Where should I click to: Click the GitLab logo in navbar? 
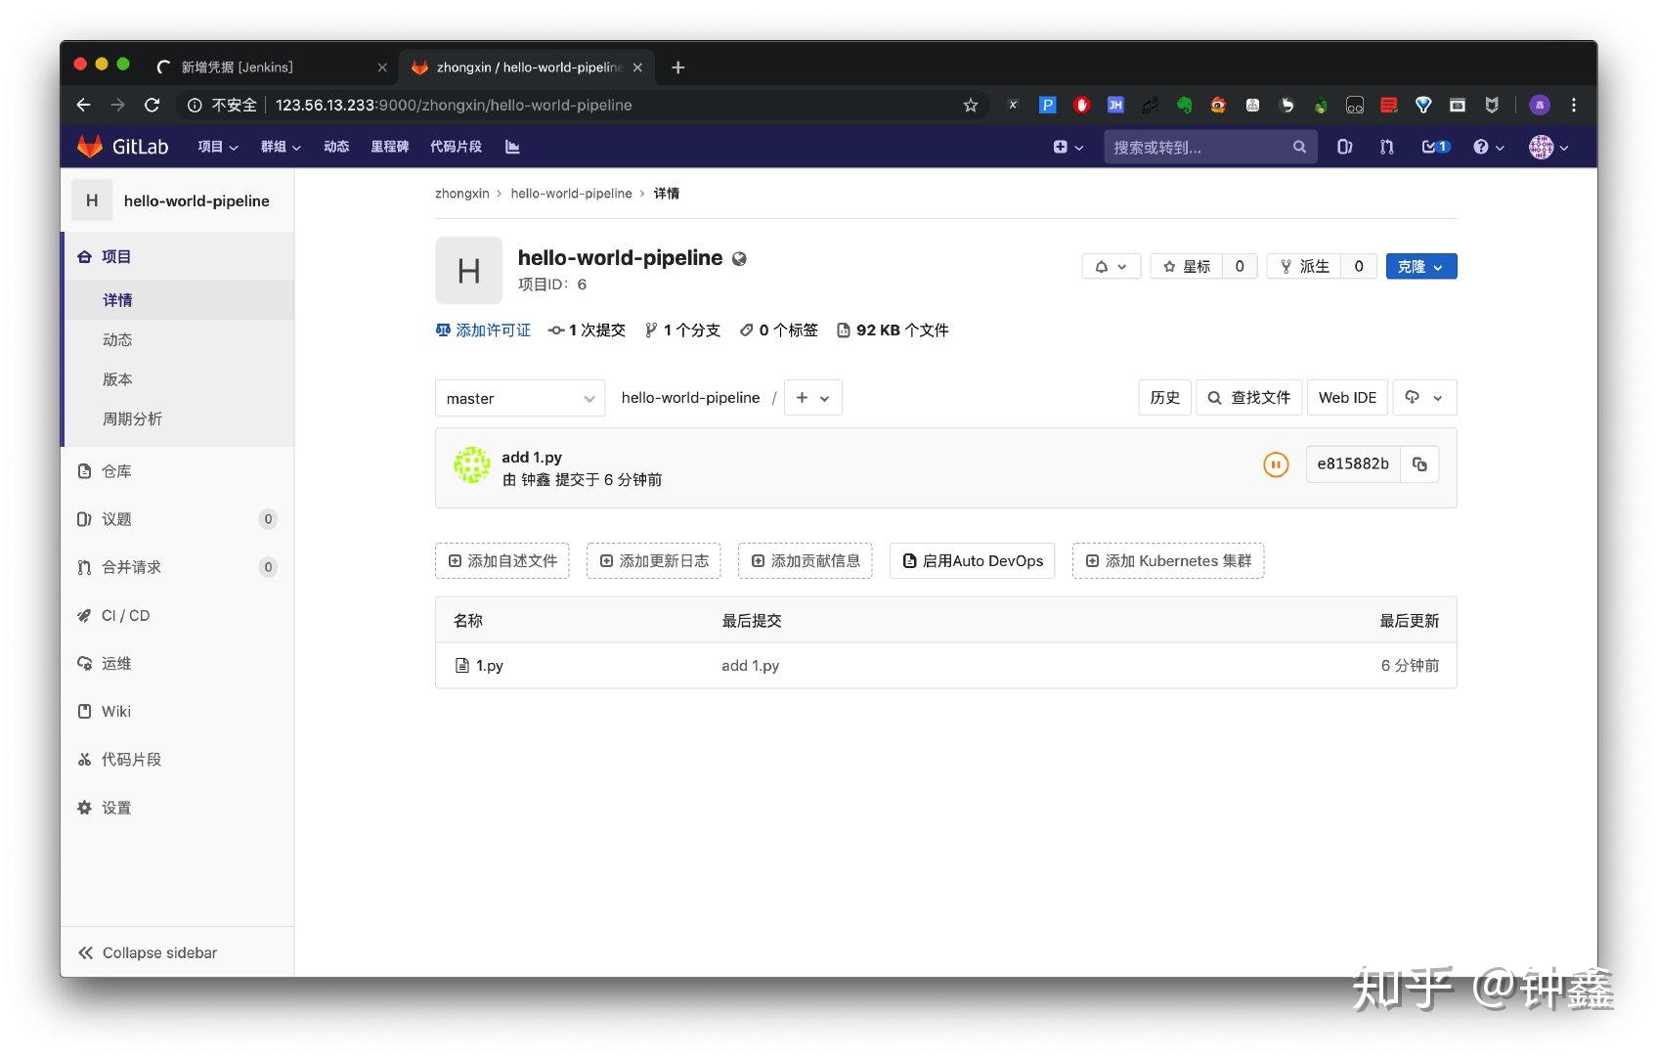[x=122, y=147]
